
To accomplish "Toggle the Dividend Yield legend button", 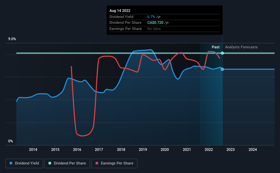I will coord(24,163).
